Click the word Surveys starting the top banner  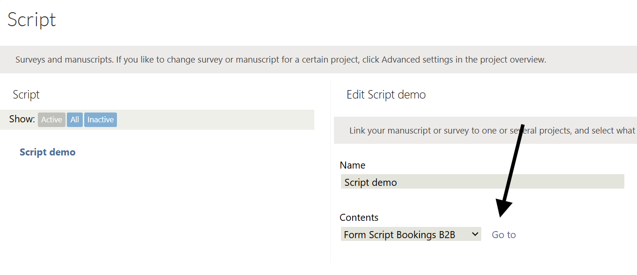tap(31, 60)
